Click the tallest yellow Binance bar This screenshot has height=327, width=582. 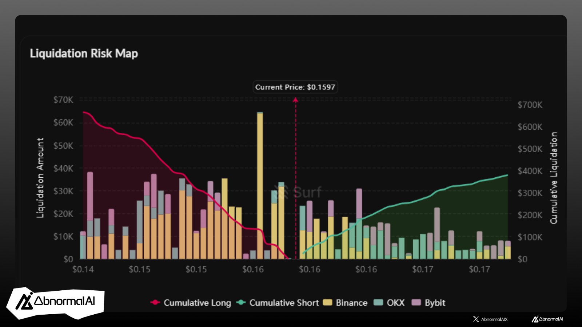(260, 186)
